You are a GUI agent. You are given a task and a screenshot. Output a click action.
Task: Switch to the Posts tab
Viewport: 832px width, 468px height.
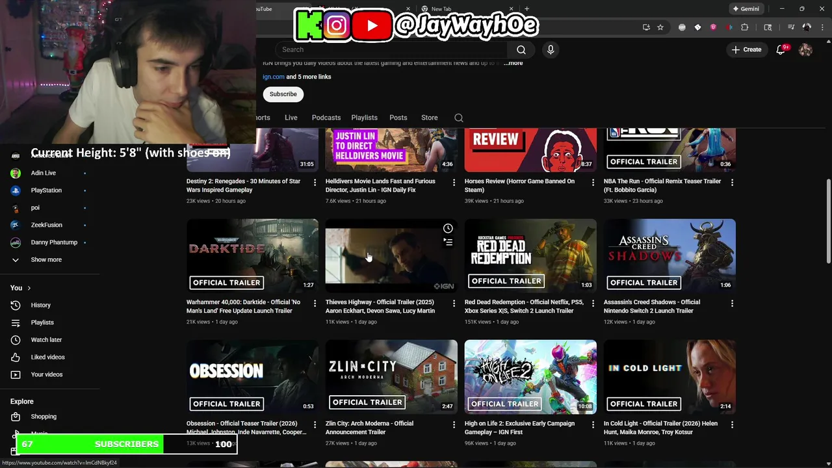[398, 118]
